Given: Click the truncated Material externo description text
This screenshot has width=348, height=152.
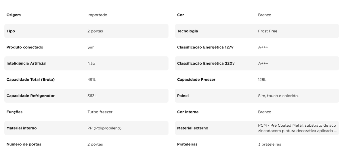Looking at the screenshot, I should tap(297, 128).
